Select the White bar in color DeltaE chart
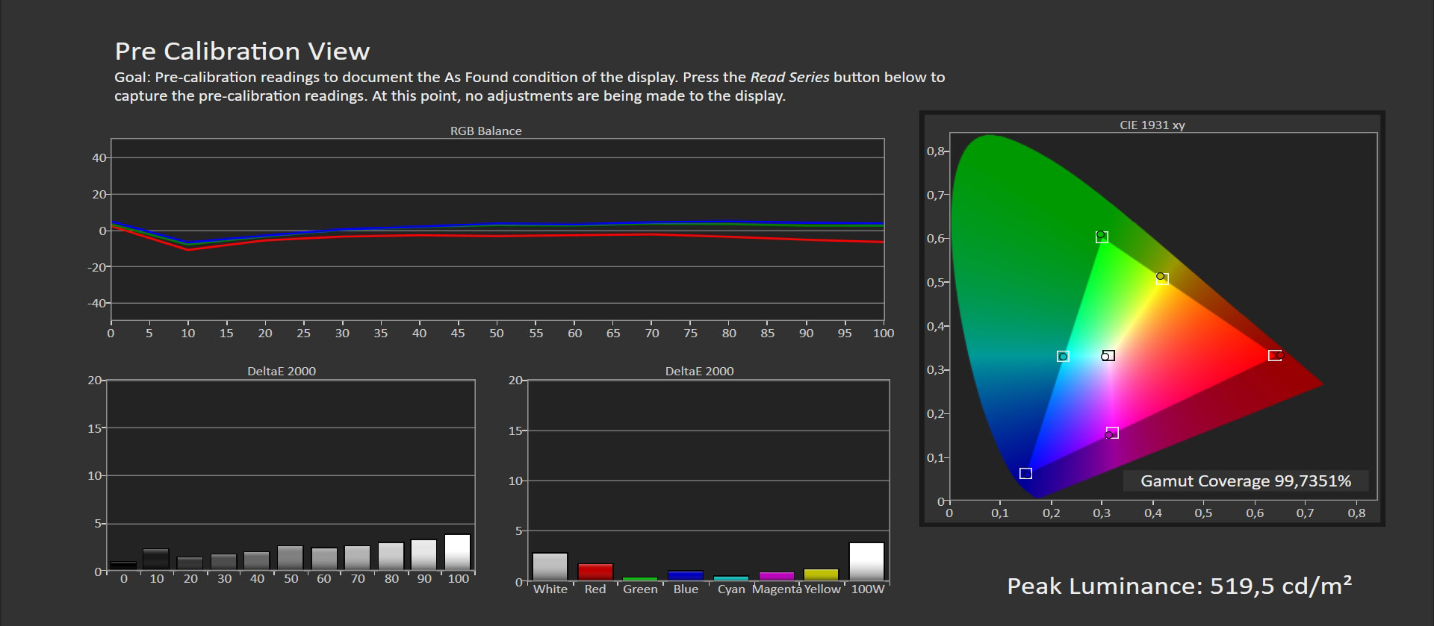Viewport: 1434px width, 626px height. coord(550,566)
